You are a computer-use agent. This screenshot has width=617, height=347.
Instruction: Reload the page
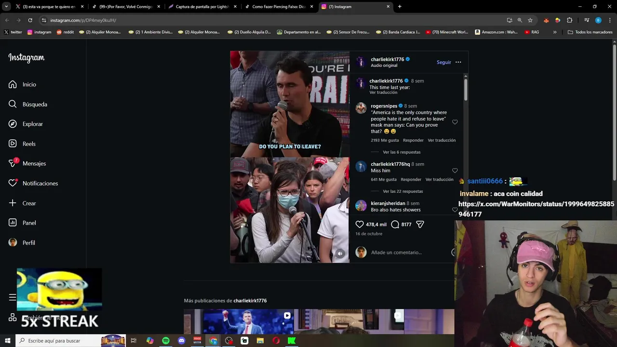point(30,20)
